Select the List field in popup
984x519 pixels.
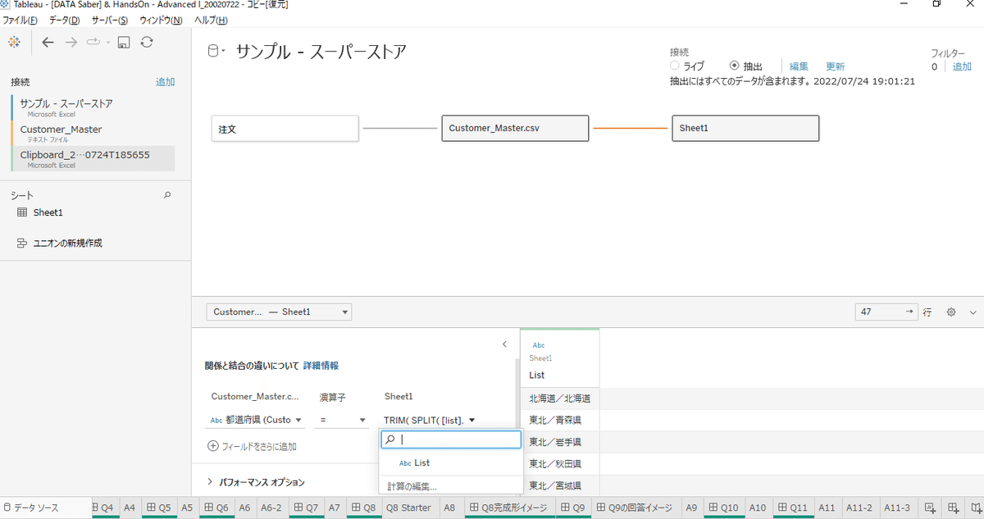pyautogui.click(x=451, y=462)
